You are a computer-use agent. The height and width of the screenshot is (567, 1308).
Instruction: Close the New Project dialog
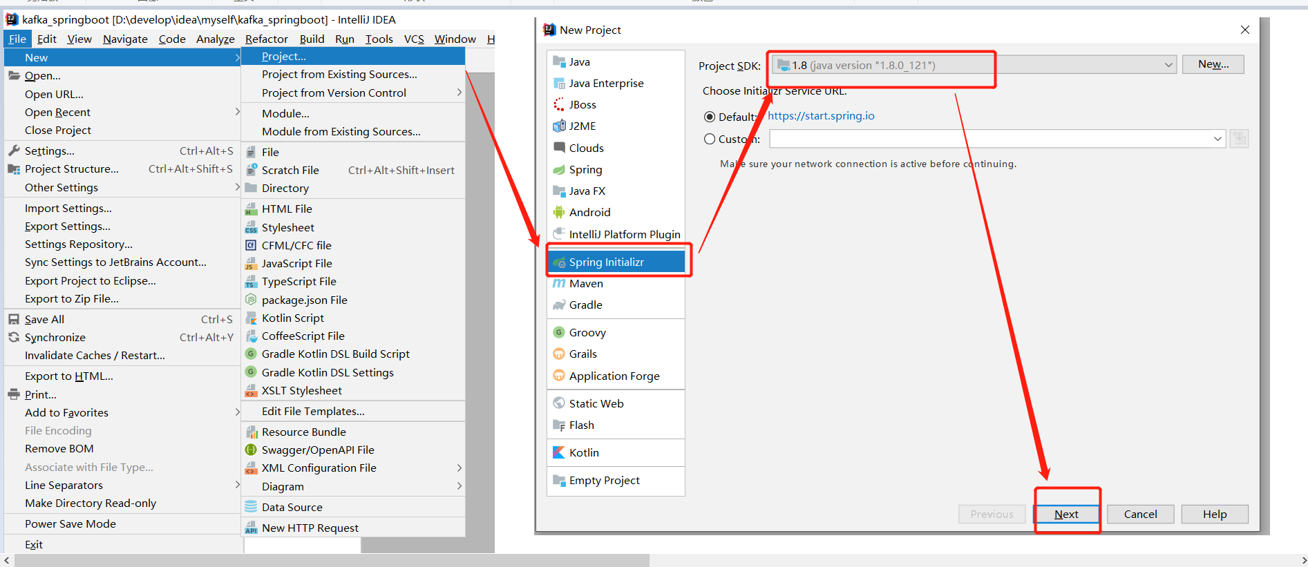coord(1244,30)
